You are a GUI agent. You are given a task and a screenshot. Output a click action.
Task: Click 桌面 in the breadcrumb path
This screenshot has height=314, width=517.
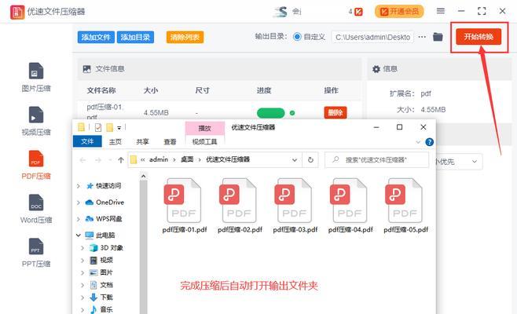click(187, 160)
